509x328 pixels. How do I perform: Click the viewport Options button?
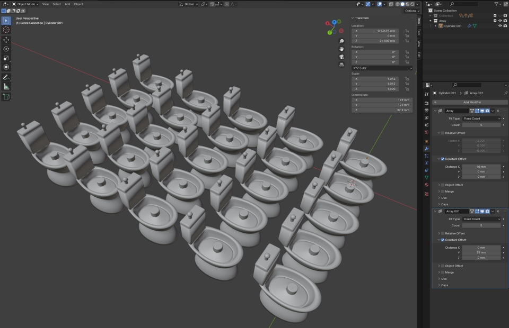pos(411,11)
